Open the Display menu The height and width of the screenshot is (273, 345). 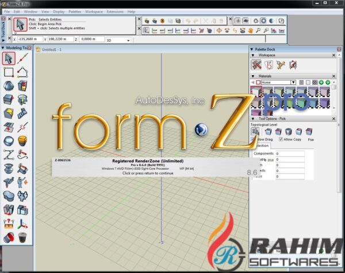tap(59, 11)
